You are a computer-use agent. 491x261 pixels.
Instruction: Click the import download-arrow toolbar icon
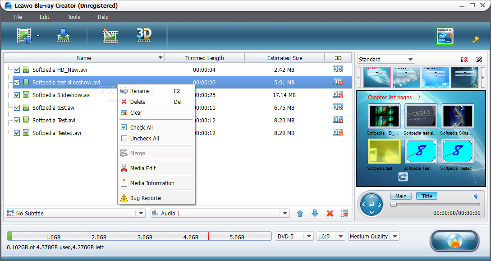pyautogui.click(x=63, y=35)
